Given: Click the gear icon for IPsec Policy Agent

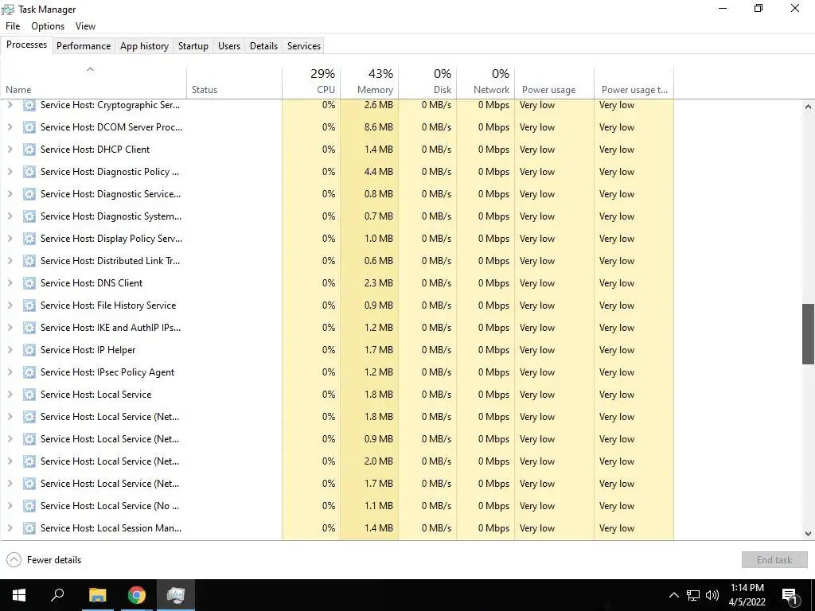Looking at the screenshot, I should point(29,372).
